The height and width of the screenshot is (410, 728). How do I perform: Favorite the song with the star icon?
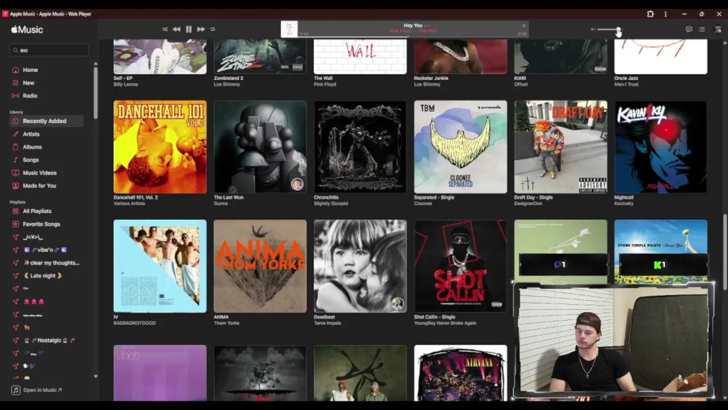click(x=524, y=25)
